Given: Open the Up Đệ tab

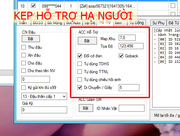Looking at the screenshot, I should [90, 23].
